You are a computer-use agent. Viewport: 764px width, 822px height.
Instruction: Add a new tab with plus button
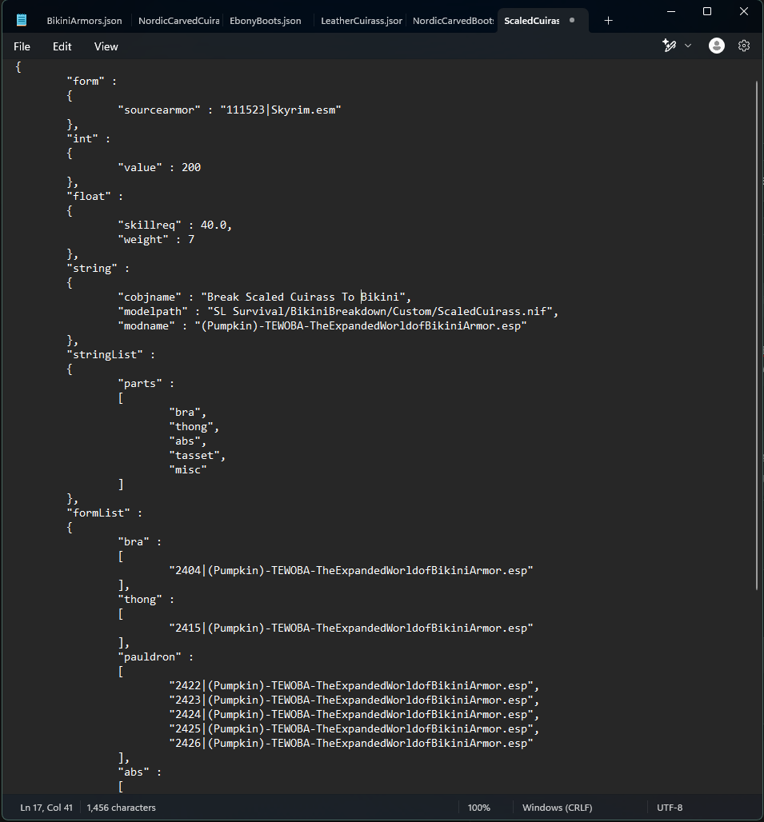(608, 21)
